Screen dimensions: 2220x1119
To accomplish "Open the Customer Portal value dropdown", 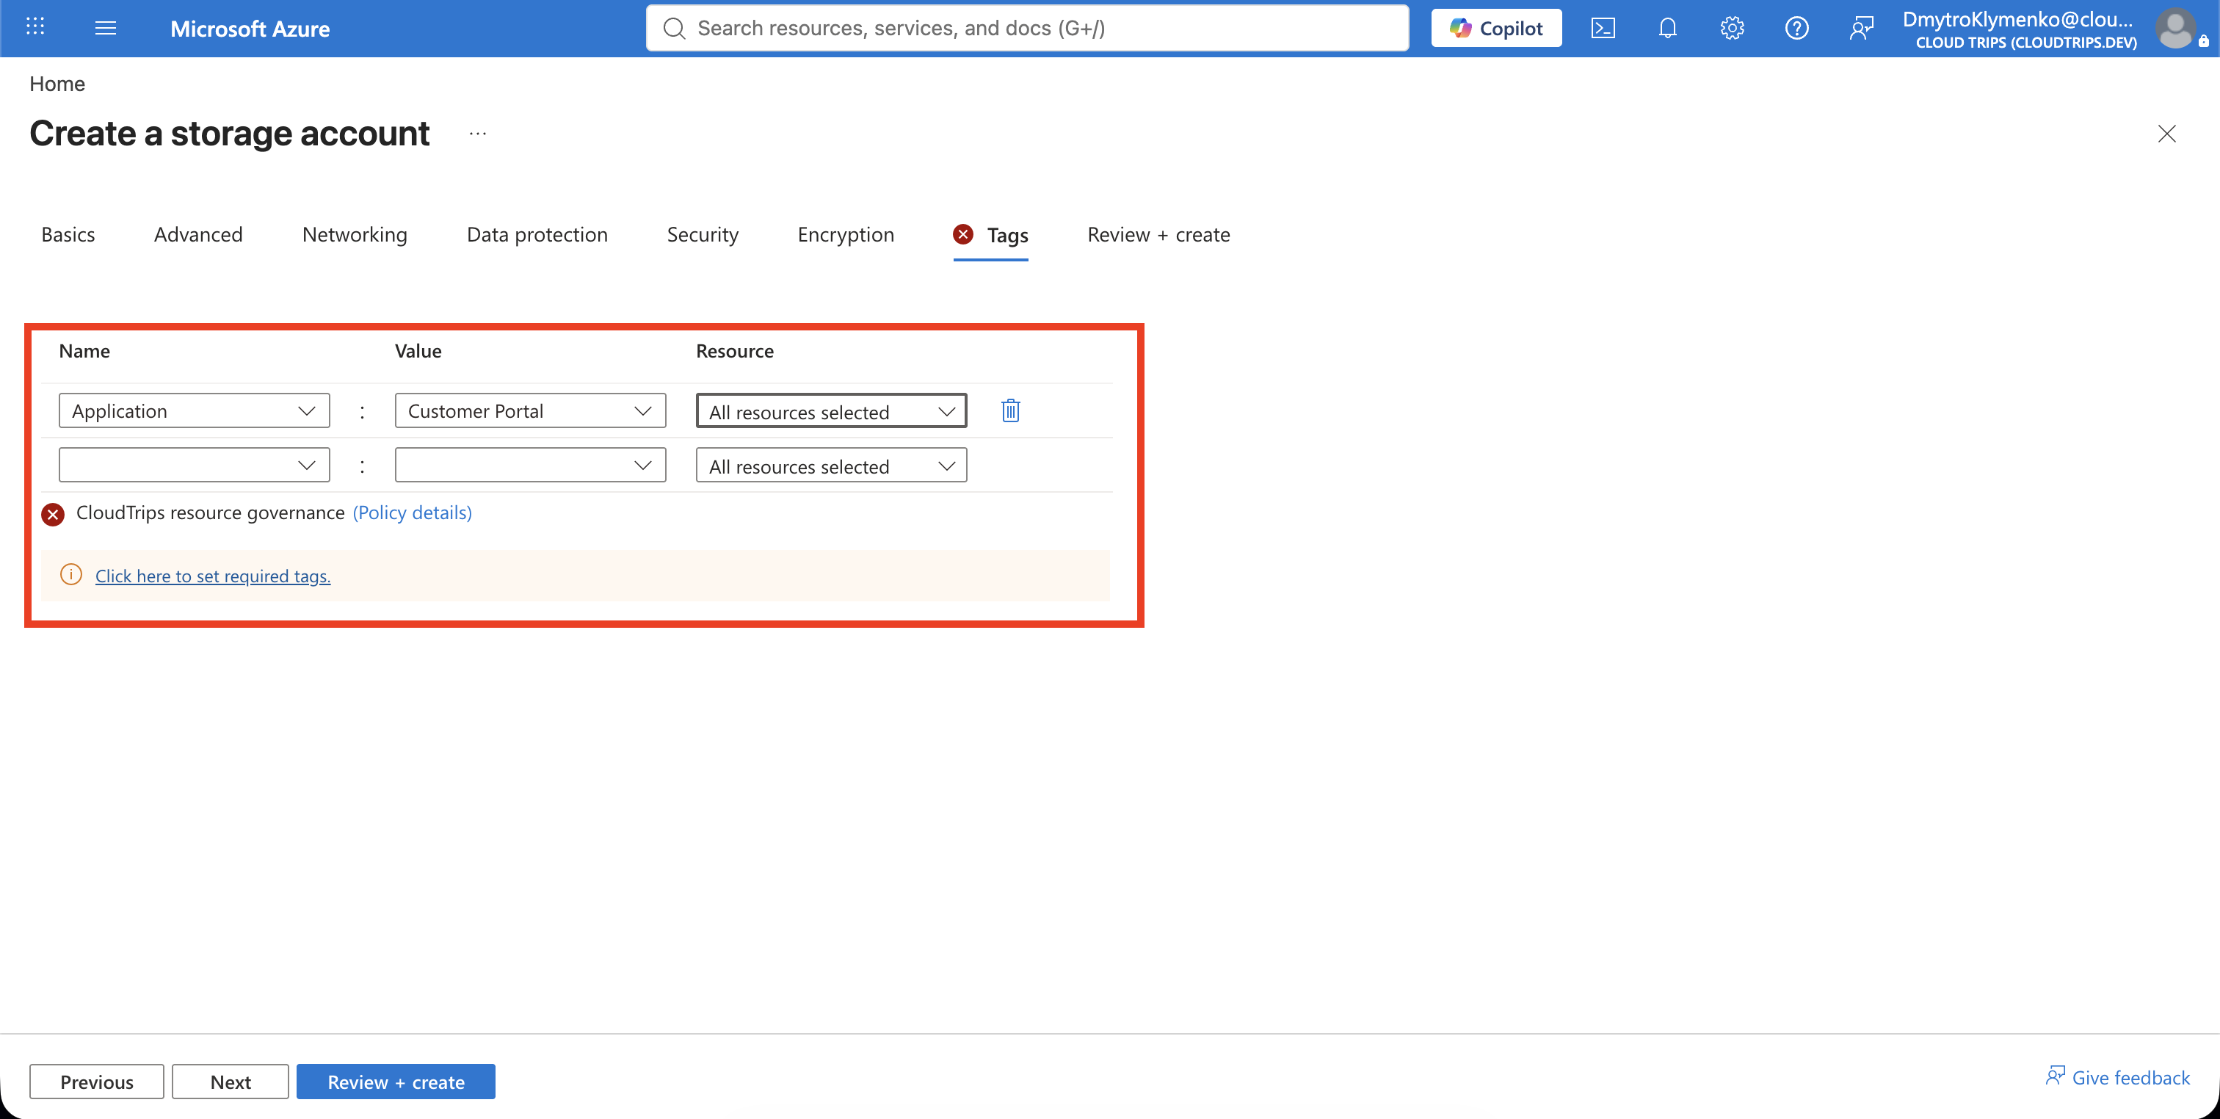I will pyautogui.click(x=530, y=411).
